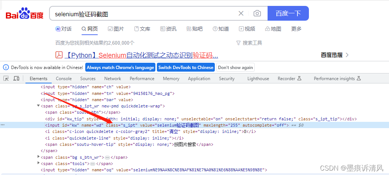This screenshot has width=389, height=175.
Task: Select the input name="bar" line
Action: [87, 100]
